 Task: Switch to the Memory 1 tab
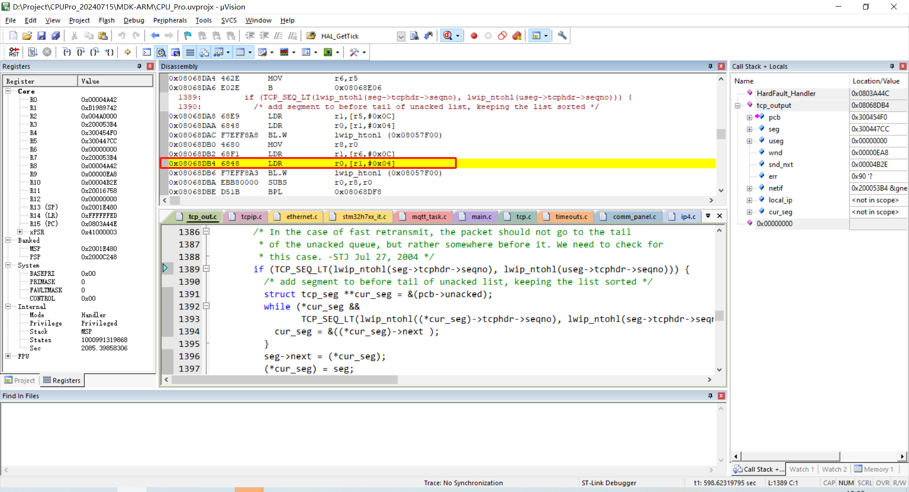click(x=874, y=469)
